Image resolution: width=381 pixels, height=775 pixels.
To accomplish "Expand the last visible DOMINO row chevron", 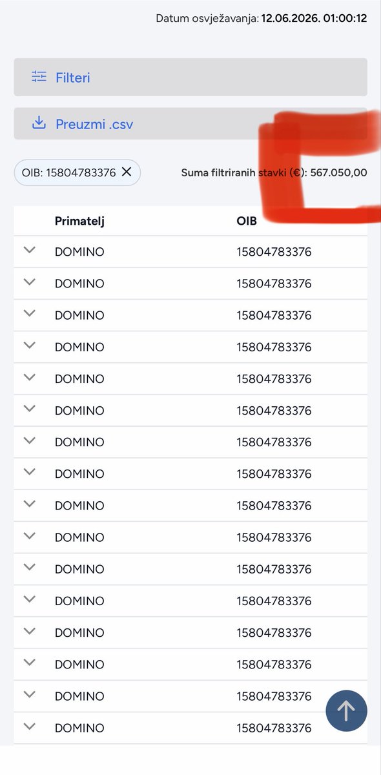I will coord(29,726).
